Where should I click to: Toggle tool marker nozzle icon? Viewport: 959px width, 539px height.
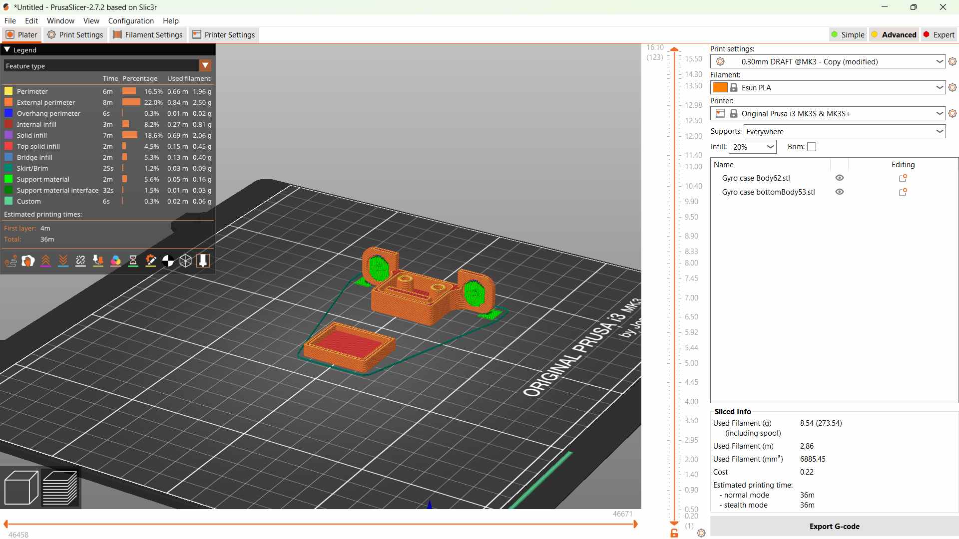[203, 261]
